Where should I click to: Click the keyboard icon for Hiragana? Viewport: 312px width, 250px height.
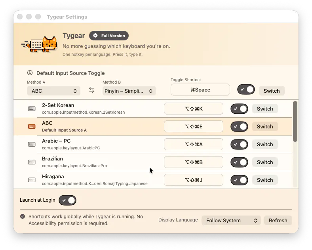tap(32, 180)
